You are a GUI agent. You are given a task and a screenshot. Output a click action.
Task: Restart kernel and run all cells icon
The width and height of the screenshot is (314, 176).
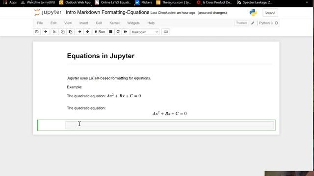point(126,32)
